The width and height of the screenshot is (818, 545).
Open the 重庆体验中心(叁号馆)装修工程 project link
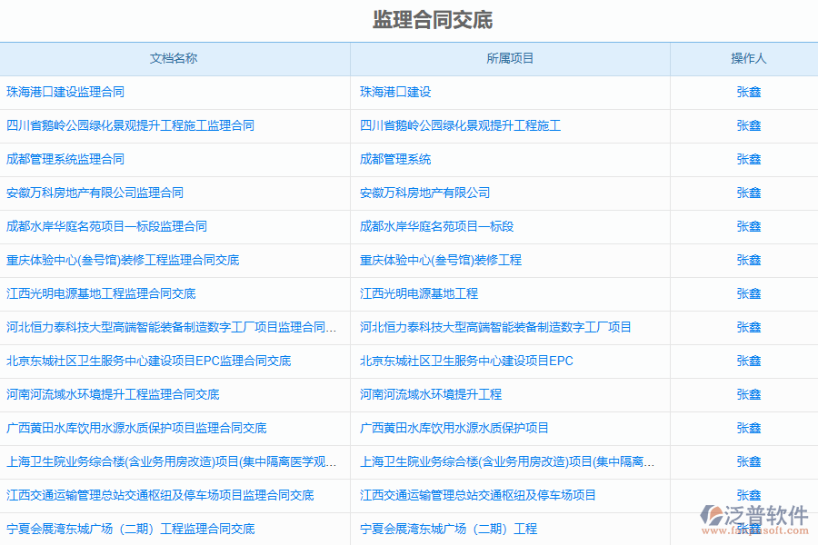pos(440,260)
